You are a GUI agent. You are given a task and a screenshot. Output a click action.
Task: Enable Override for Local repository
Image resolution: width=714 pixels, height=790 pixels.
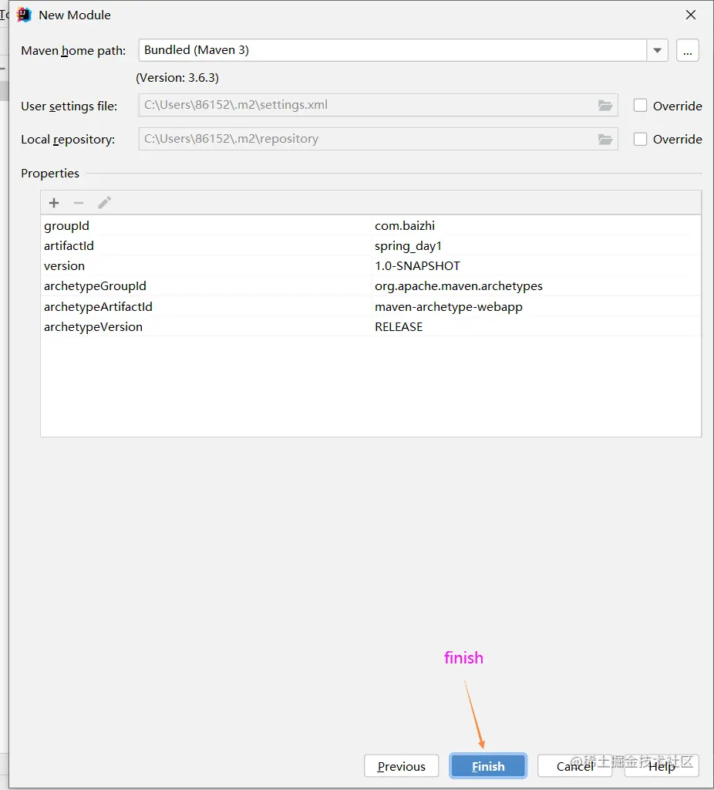(640, 139)
